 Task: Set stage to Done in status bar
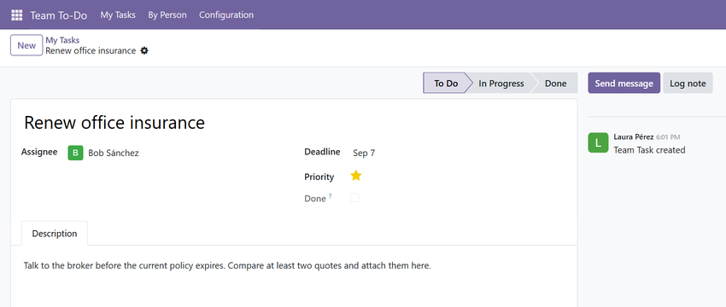pyautogui.click(x=556, y=84)
